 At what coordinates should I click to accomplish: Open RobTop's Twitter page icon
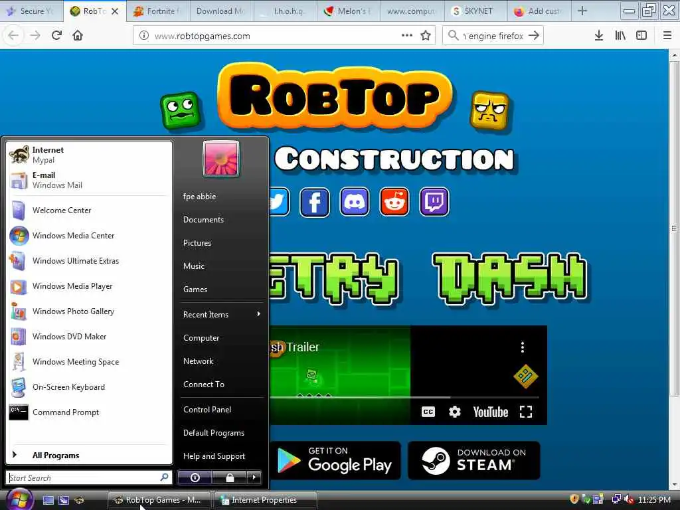278,202
